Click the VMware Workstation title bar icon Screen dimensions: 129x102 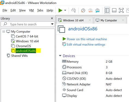pos(2,2)
